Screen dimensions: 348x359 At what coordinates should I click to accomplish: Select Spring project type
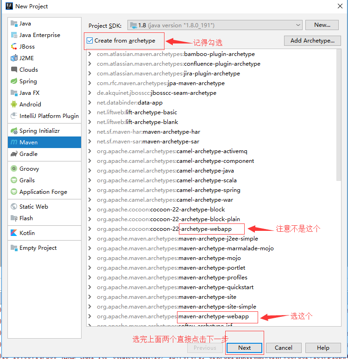[x=44, y=81]
